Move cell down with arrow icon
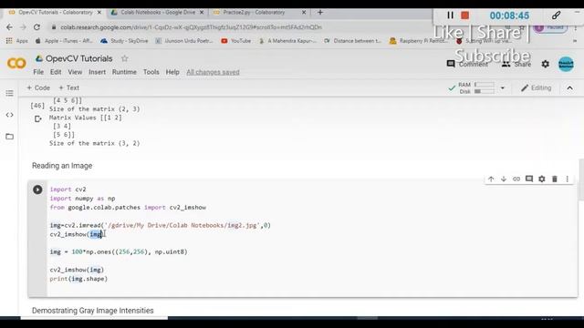 click(504, 179)
